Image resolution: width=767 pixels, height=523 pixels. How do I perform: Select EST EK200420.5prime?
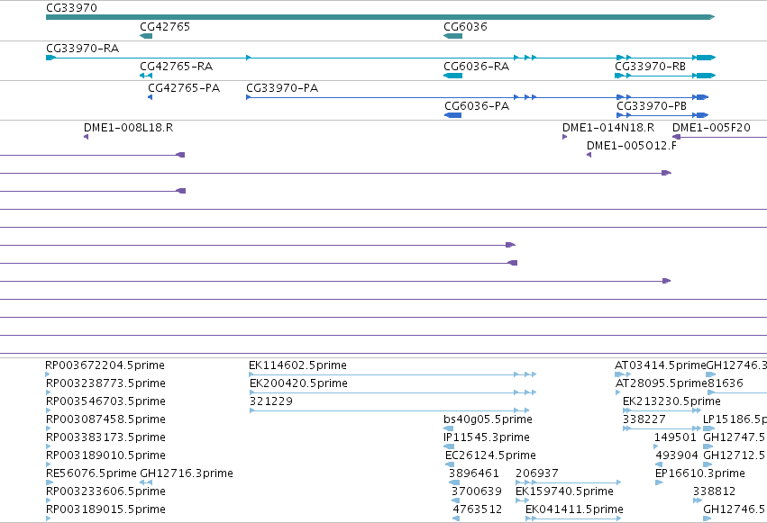point(393,392)
